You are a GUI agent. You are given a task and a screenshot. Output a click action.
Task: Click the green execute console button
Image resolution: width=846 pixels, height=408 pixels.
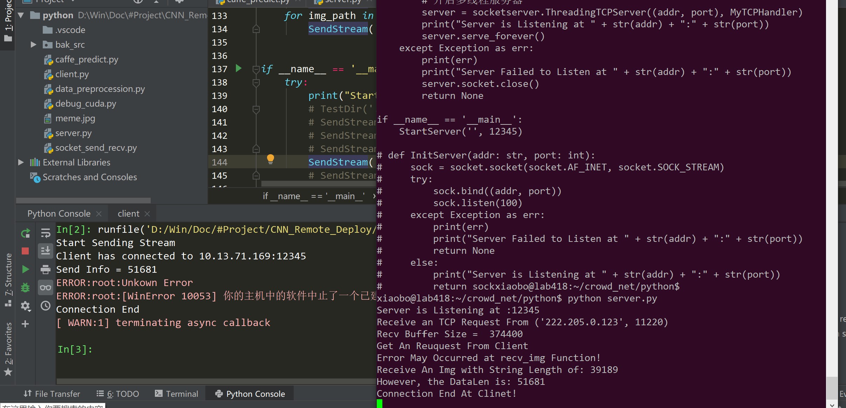coord(26,269)
